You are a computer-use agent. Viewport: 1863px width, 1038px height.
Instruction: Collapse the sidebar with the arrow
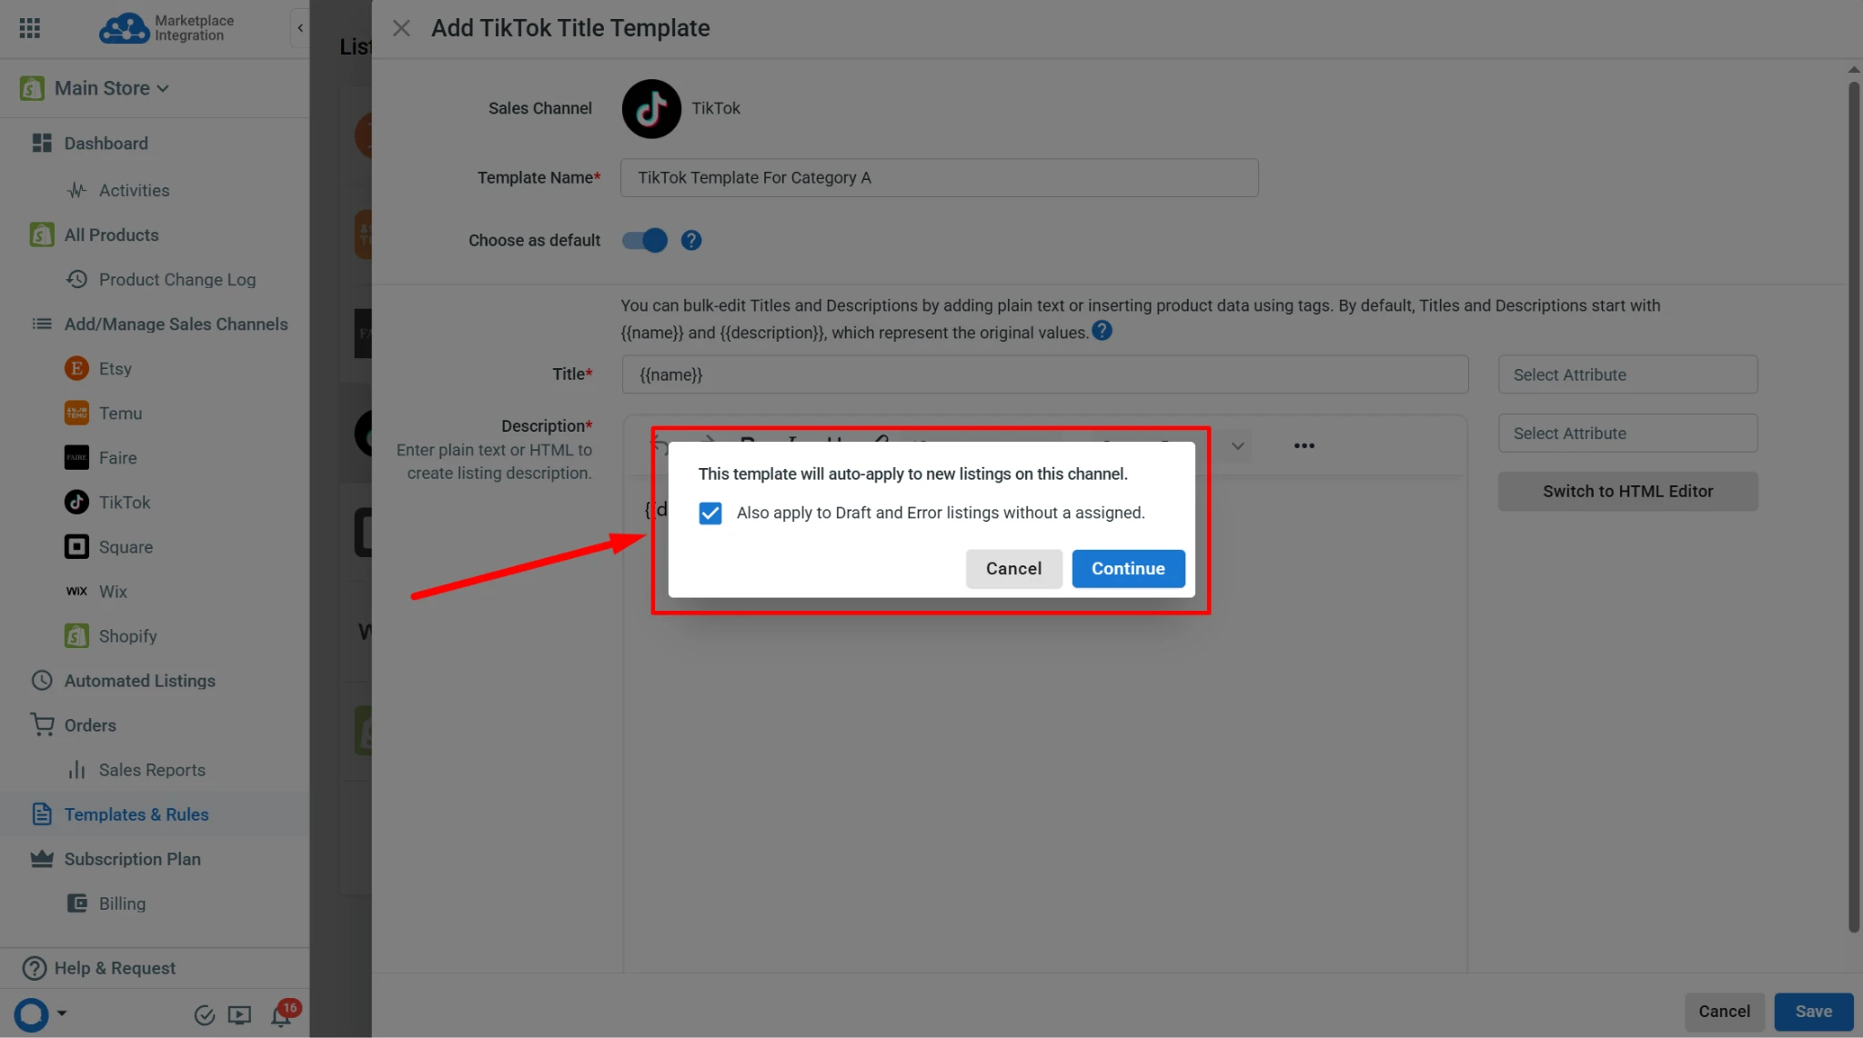300,28
